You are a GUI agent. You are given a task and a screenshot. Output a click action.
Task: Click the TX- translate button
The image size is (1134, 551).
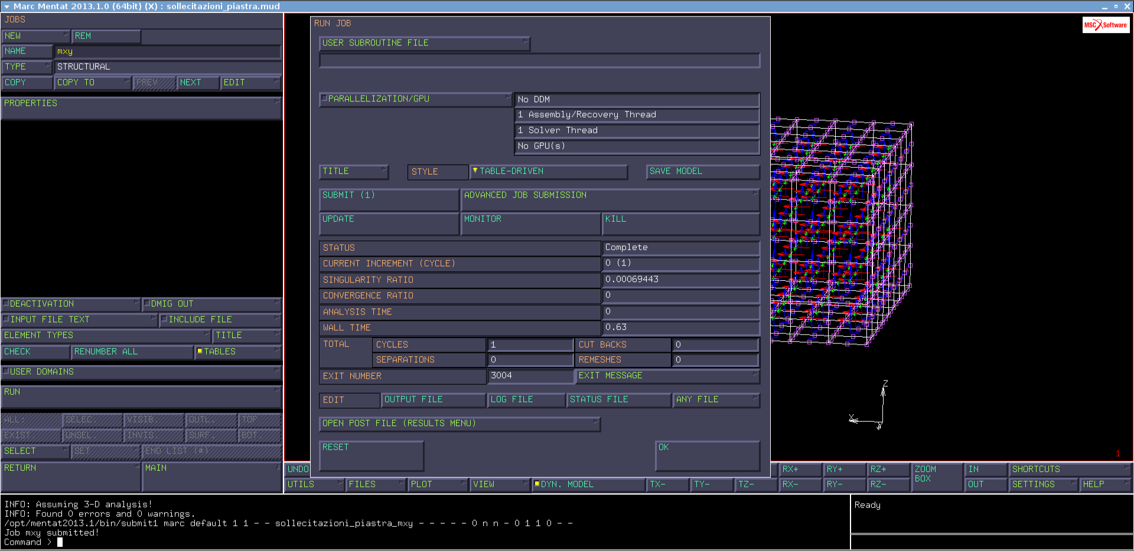point(667,484)
